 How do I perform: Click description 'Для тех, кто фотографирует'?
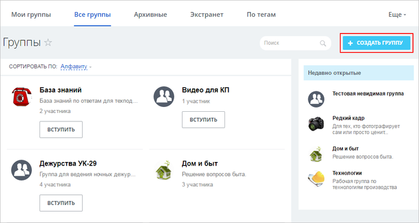coord(366,126)
